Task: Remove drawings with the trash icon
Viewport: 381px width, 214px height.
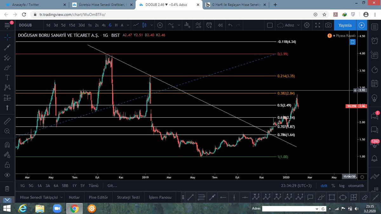Action: [7, 189]
